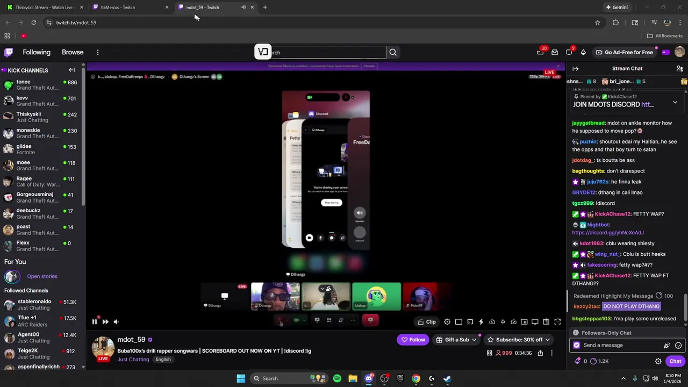Image resolution: width=688 pixels, height=387 pixels.
Task: Open Thiskyskii channel in Kick sidebar
Action: click(41, 117)
